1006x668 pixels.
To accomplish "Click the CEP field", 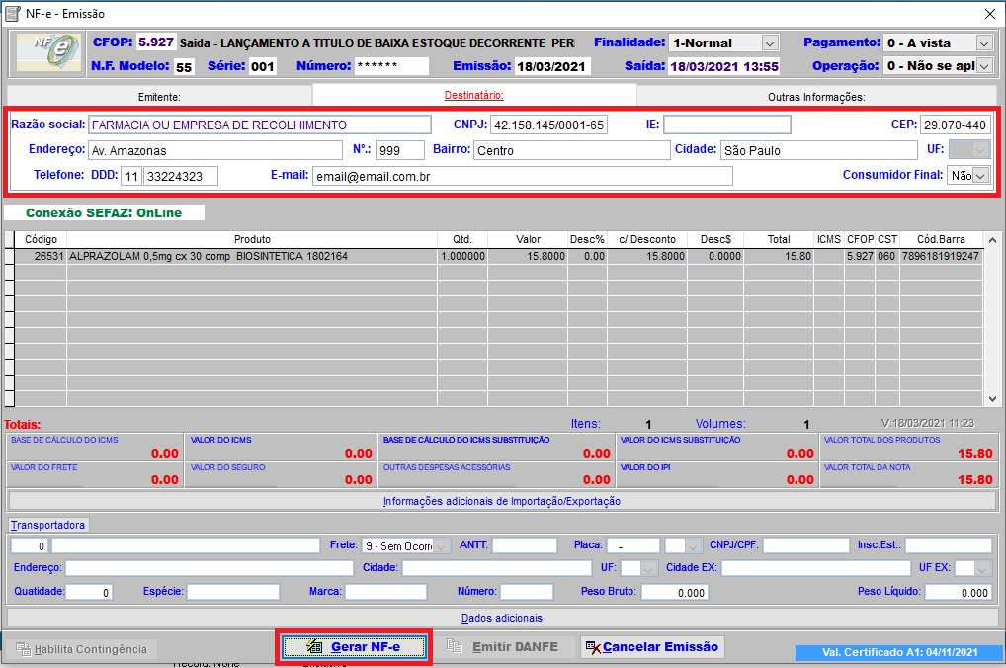I will coord(956,125).
